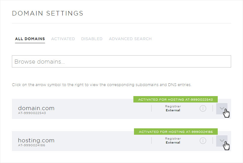
Task: Click the Domain Settings heading
Action: (48, 13)
